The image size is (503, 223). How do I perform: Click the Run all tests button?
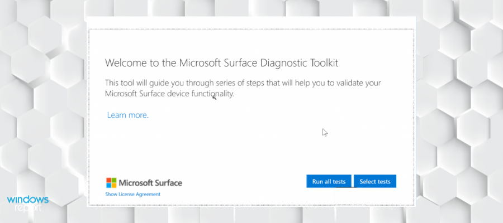(329, 181)
